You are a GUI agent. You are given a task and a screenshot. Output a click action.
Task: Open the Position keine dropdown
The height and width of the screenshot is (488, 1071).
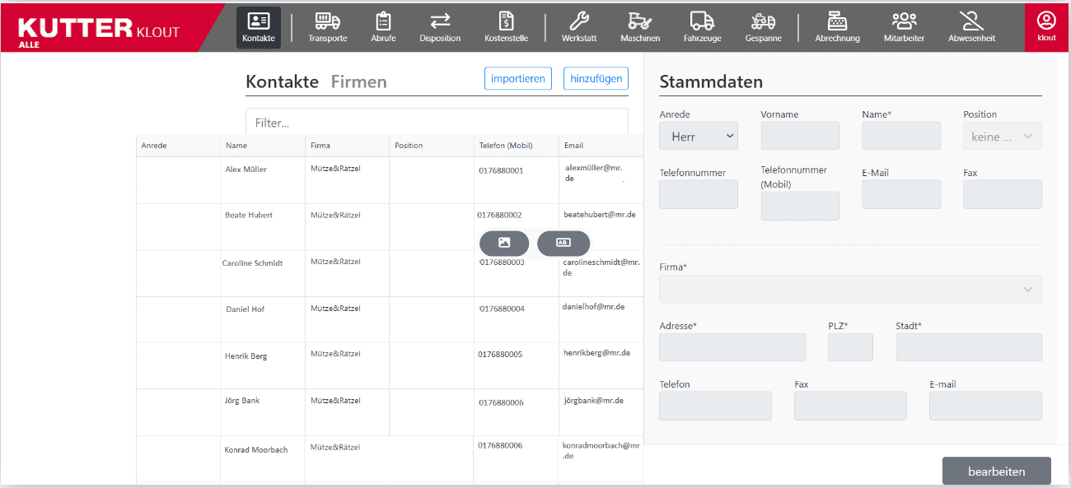point(1003,137)
